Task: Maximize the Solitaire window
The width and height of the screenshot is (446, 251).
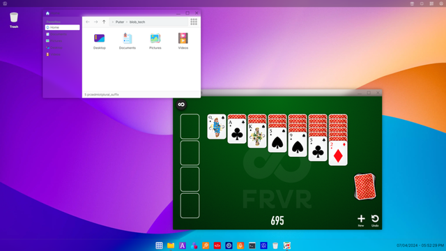Action: point(369,93)
